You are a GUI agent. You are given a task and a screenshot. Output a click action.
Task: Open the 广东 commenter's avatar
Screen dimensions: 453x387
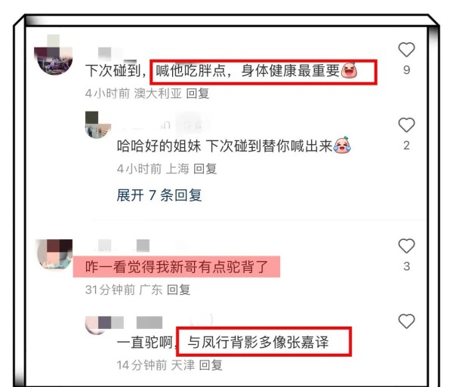coord(55,254)
